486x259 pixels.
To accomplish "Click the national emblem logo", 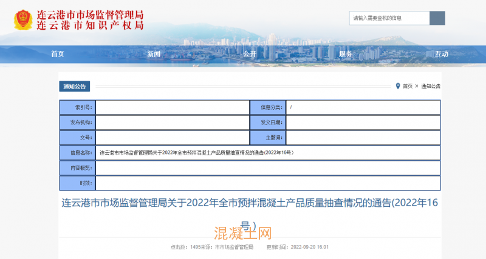I will point(24,19).
